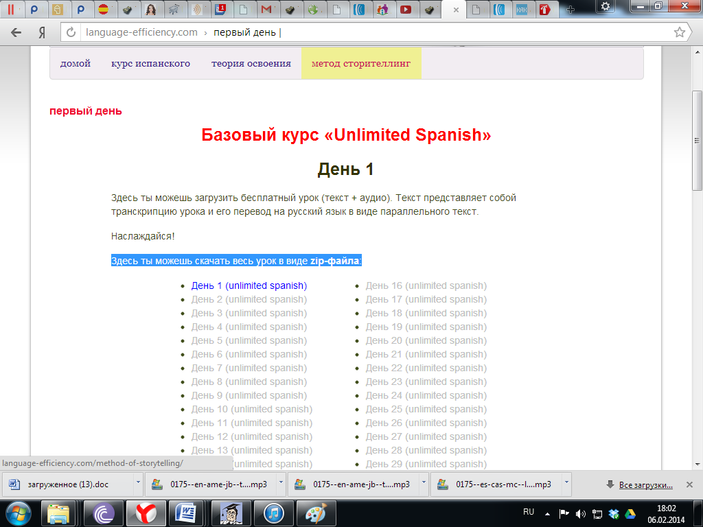Open the "метод сторителлинг" menu item

point(361,64)
